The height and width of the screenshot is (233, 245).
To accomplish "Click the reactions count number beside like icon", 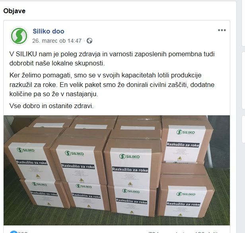I will click(23, 232).
